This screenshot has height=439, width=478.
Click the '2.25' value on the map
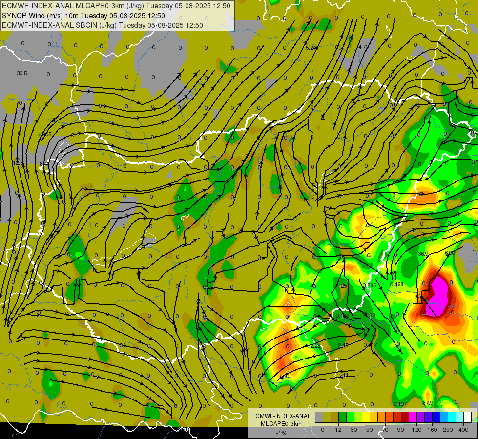point(315,346)
